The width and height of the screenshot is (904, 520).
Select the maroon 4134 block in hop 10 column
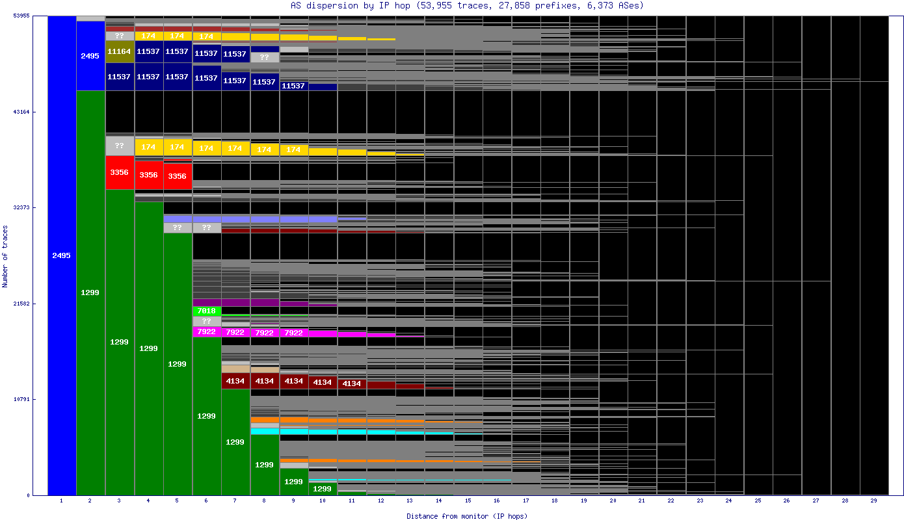click(x=323, y=383)
